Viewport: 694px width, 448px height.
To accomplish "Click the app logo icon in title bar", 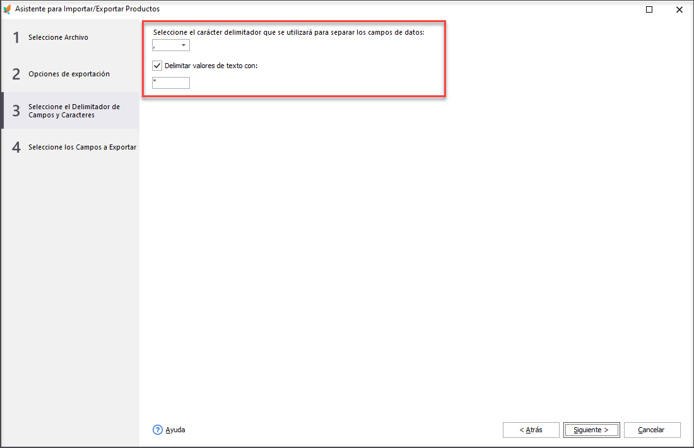I will point(7,9).
